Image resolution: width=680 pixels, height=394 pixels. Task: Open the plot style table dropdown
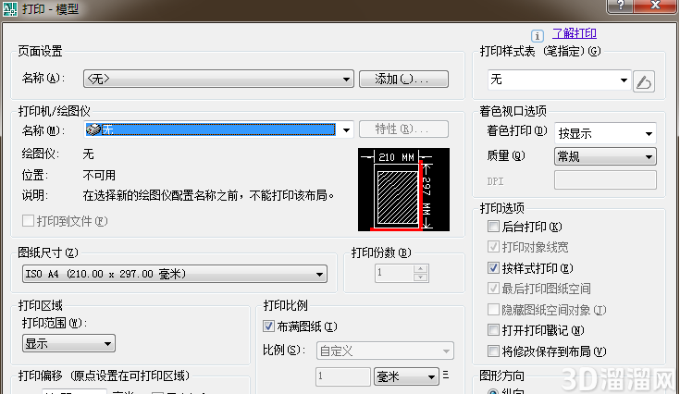point(559,80)
